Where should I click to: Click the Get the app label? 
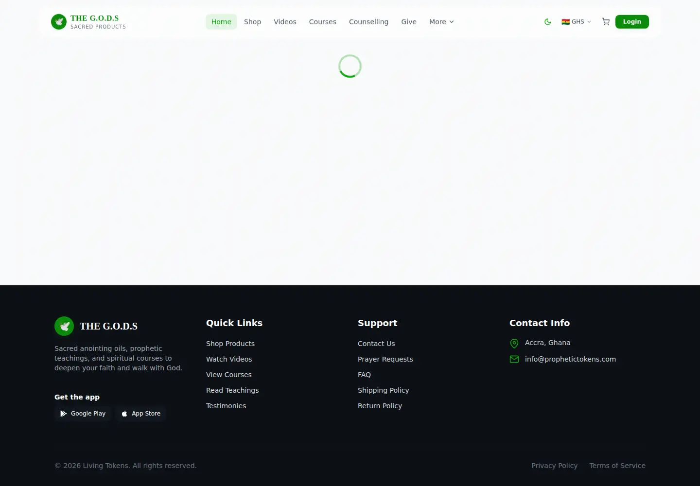[x=77, y=397]
